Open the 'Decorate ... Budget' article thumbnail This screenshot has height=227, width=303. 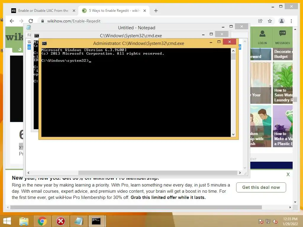coord(283,54)
